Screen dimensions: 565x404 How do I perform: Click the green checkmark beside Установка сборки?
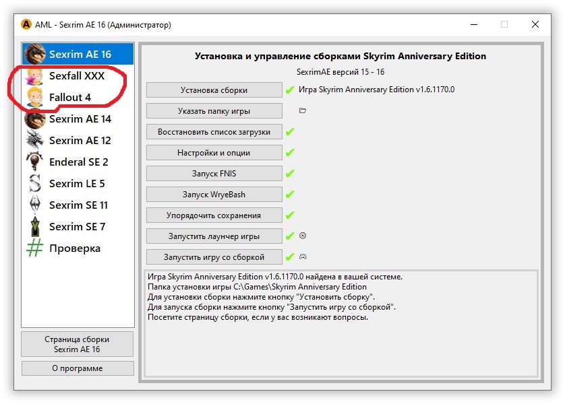290,90
